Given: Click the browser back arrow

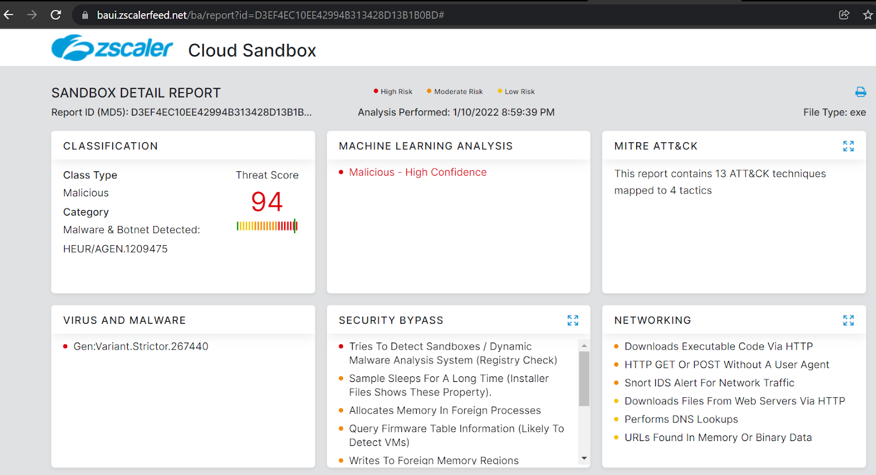Looking at the screenshot, I should point(9,15).
